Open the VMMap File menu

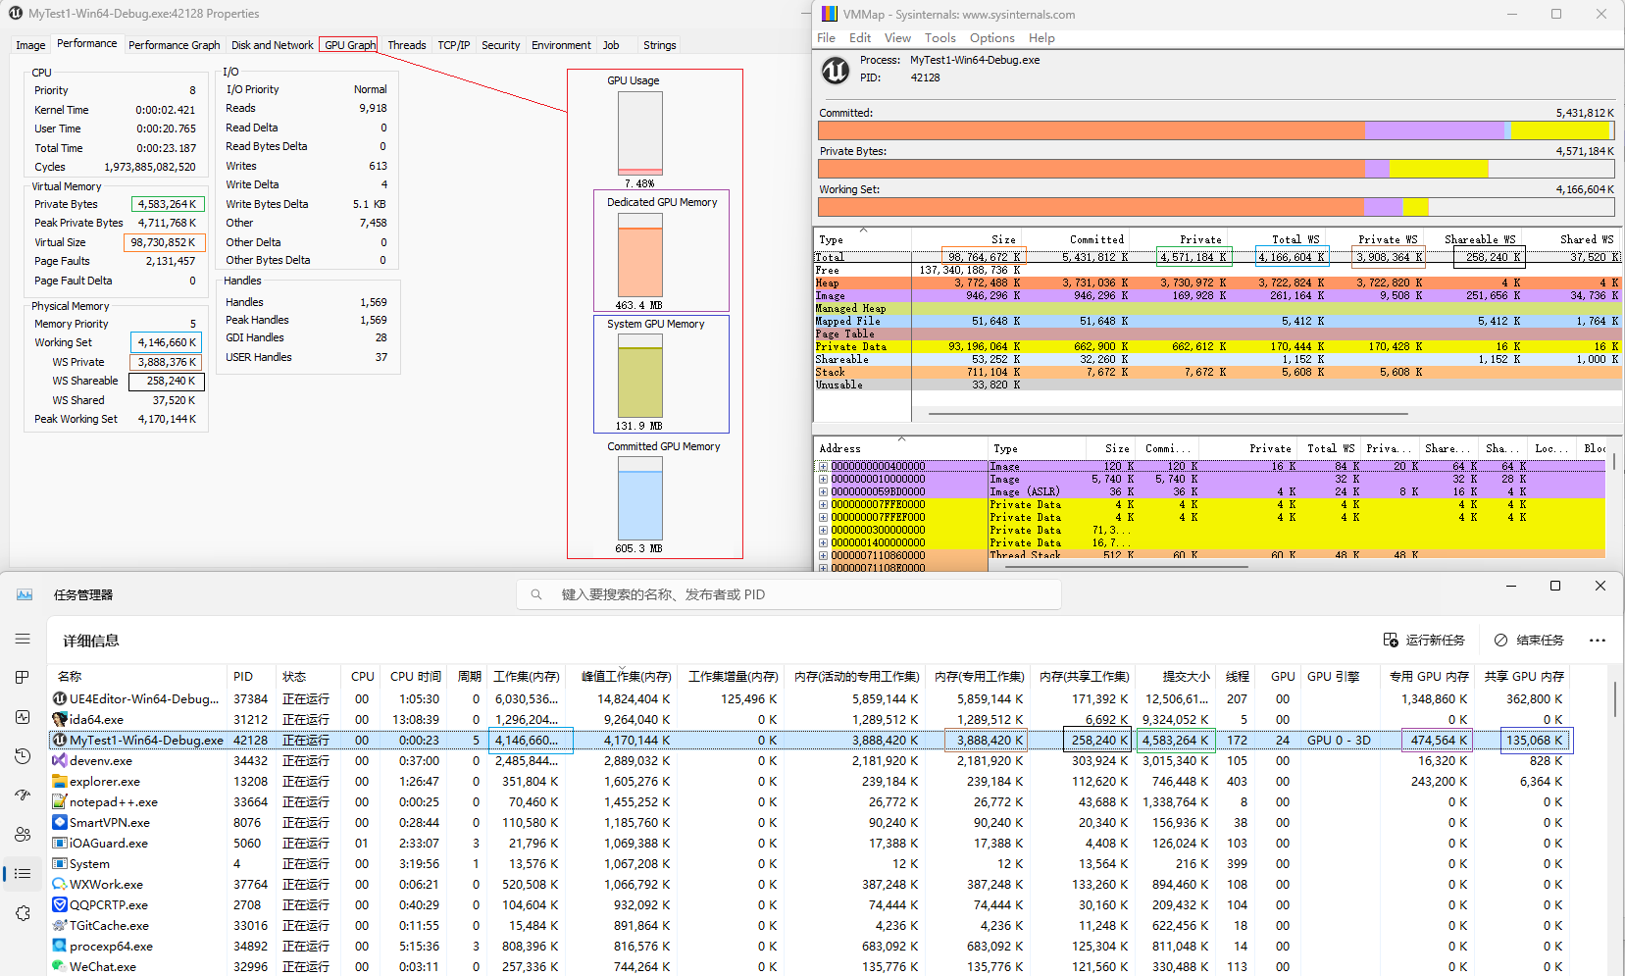(x=827, y=38)
